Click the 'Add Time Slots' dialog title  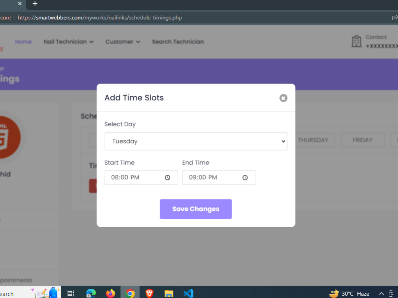[x=134, y=98]
